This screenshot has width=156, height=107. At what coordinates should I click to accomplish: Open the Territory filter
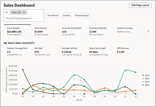coord(67,16)
